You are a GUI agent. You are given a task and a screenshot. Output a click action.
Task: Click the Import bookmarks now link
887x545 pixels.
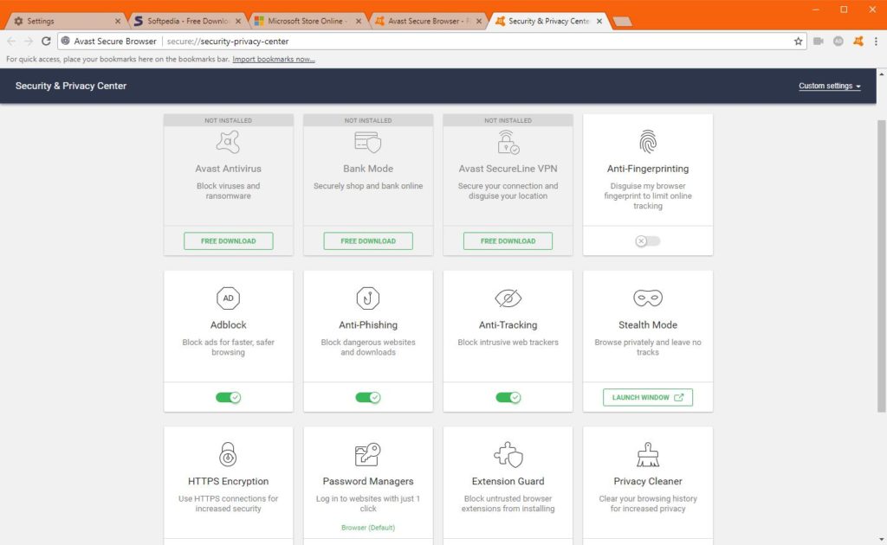274,60
